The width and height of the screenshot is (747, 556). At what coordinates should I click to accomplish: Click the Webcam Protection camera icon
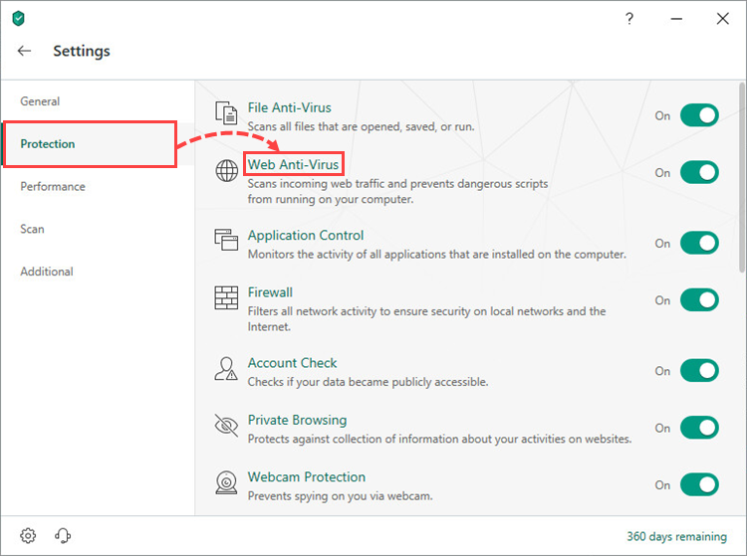pos(226,482)
